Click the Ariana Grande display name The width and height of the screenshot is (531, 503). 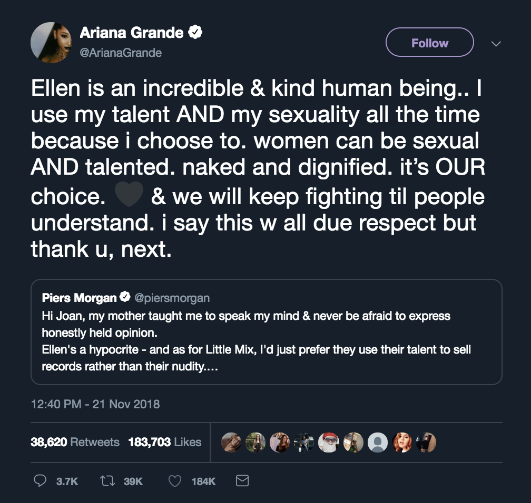[132, 33]
